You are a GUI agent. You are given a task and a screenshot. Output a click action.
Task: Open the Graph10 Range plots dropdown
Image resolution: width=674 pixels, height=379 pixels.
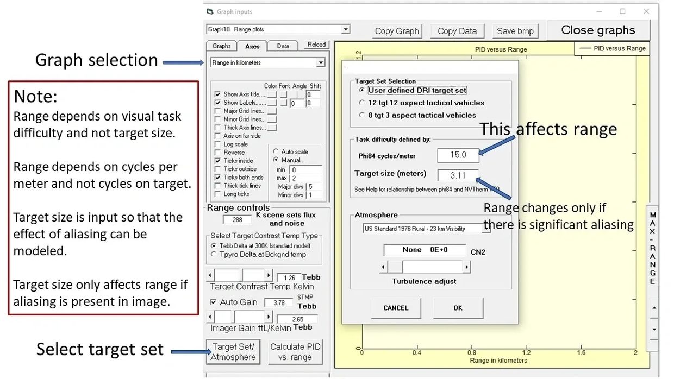(x=346, y=29)
